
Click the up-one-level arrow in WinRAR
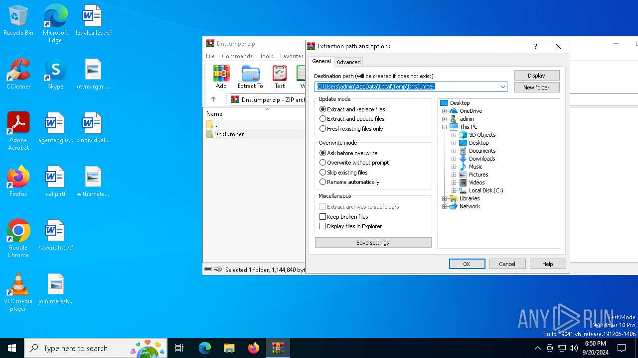213,99
